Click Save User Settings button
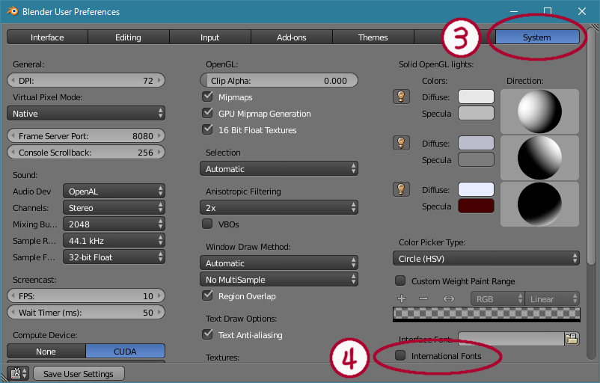The width and height of the screenshot is (600, 383). [78, 373]
